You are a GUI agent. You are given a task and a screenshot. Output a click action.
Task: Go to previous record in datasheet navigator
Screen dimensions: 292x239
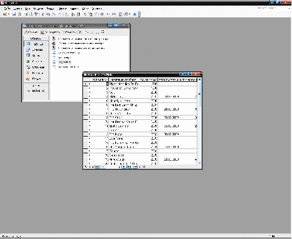pos(103,167)
